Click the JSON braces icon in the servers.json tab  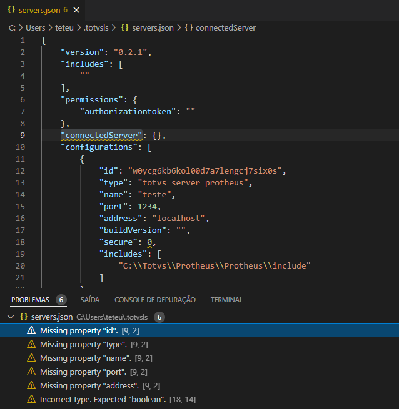pyautogui.click(x=11, y=9)
